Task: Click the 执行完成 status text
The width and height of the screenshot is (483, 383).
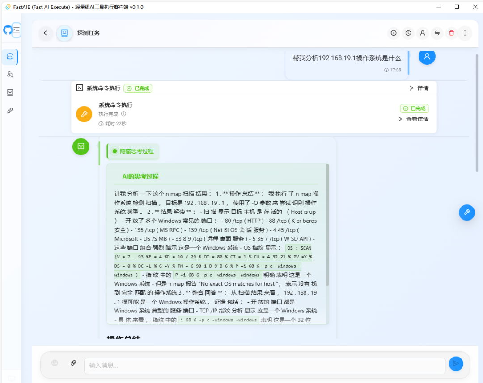Action: 108,114
